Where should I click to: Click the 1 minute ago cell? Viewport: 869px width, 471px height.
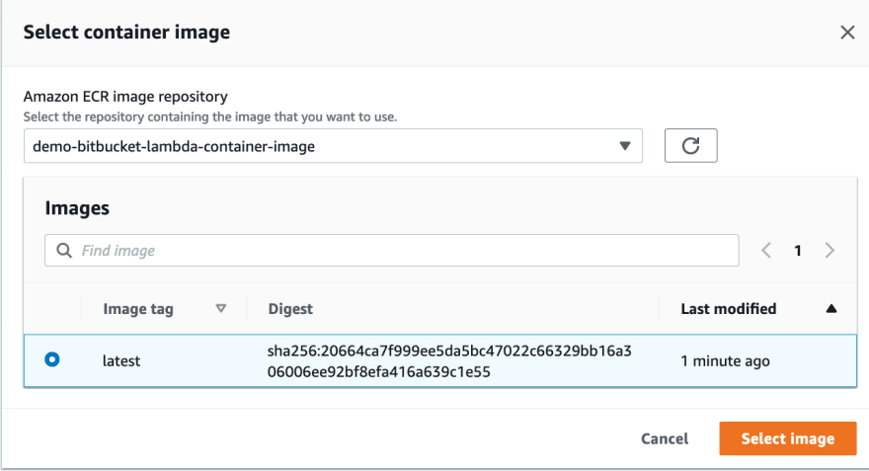pos(725,361)
